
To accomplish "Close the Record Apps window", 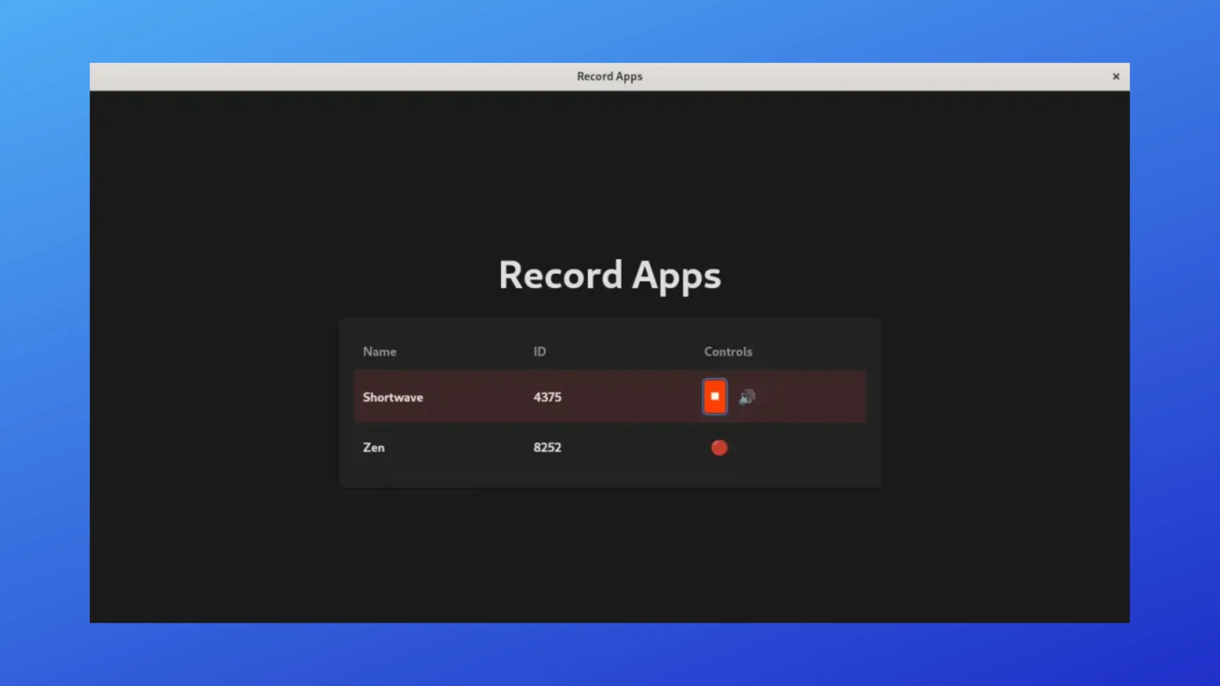I will tap(1116, 76).
